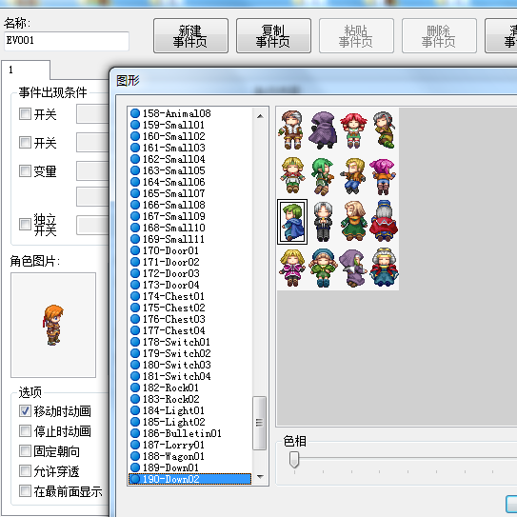Pick the purple hooded figure sprite in top row

pos(323,130)
